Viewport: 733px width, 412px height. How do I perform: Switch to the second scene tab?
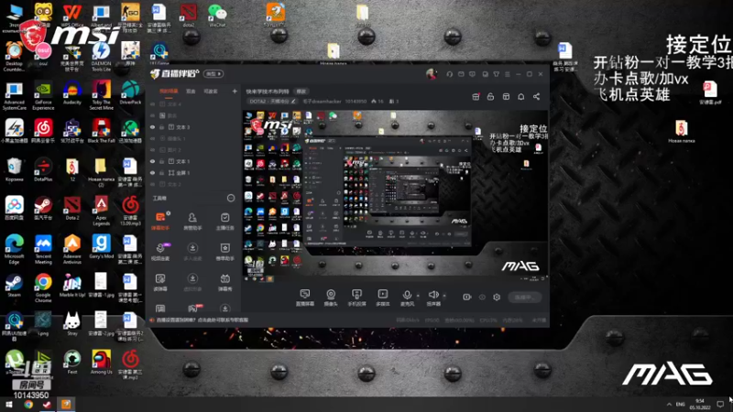(x=191, y=92)
